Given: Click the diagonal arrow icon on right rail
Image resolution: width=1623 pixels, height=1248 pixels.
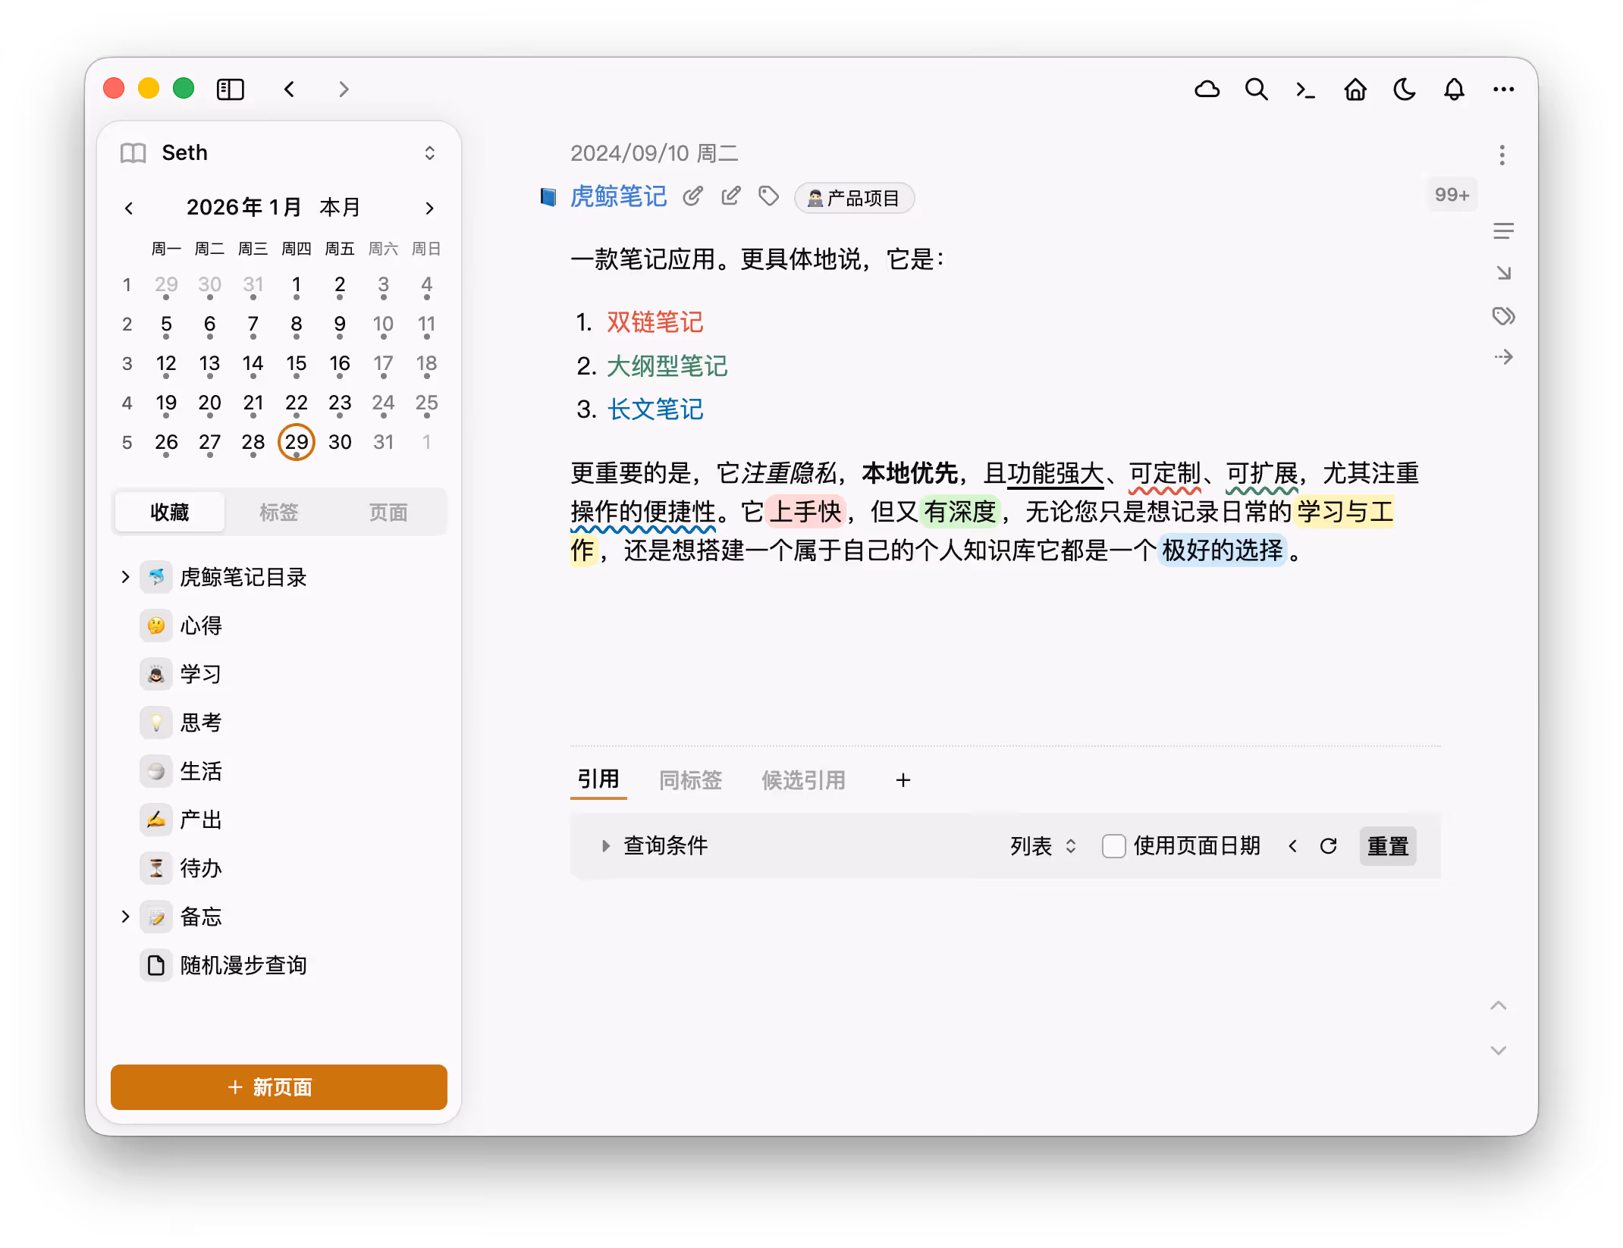Looking at the screenshot, I should (x=1503, y=273).
